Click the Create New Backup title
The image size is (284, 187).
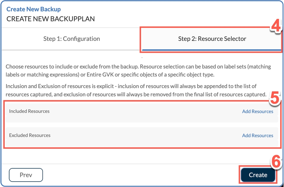point(34,9)
